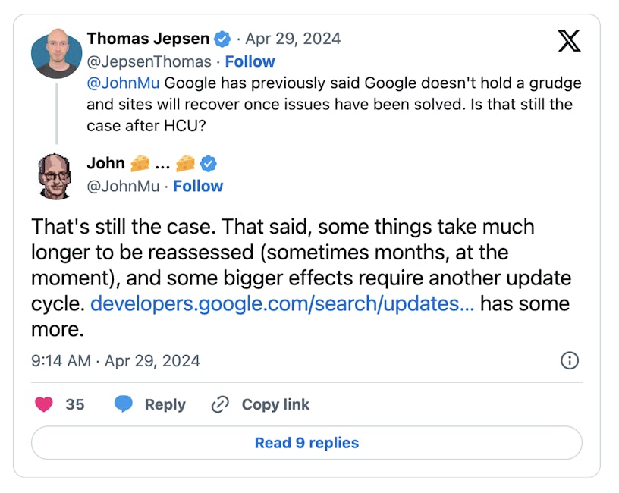
Task: Click Thomas Jepsen's verified badge
Action: (x=223, y=39)
